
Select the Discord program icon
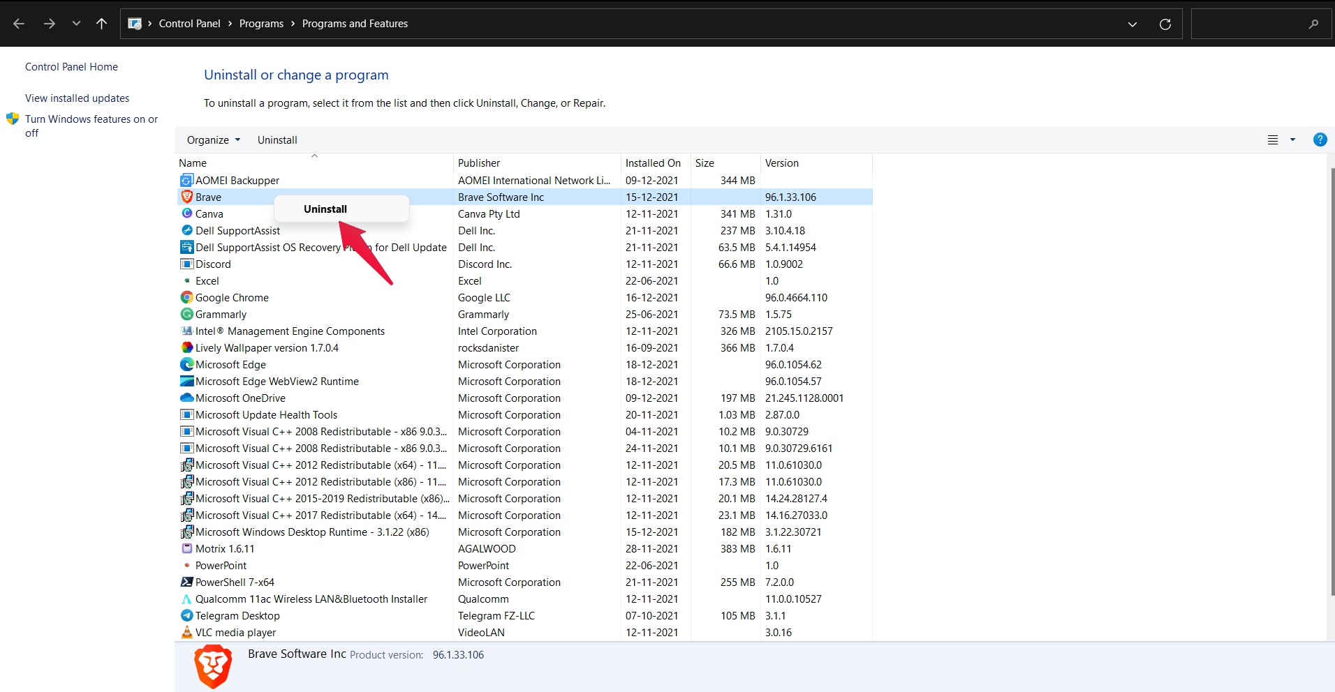(186, 264)
